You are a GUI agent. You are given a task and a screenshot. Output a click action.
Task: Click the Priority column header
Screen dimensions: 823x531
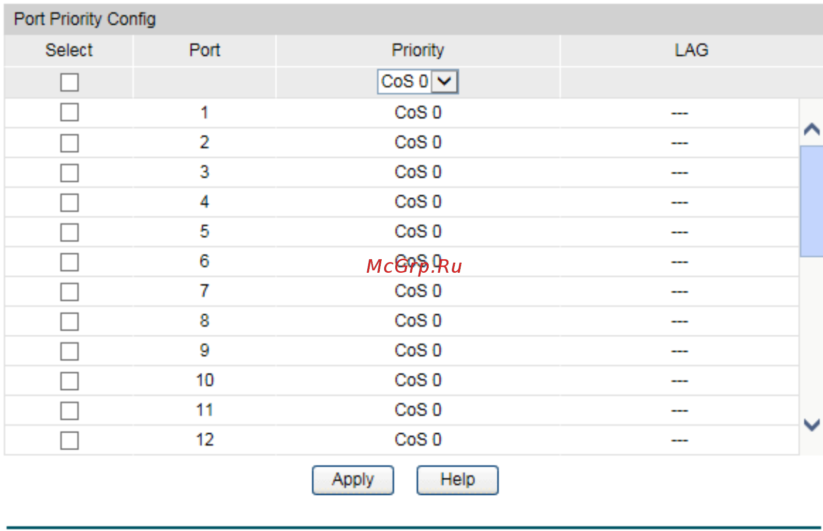tap(418, 50)
